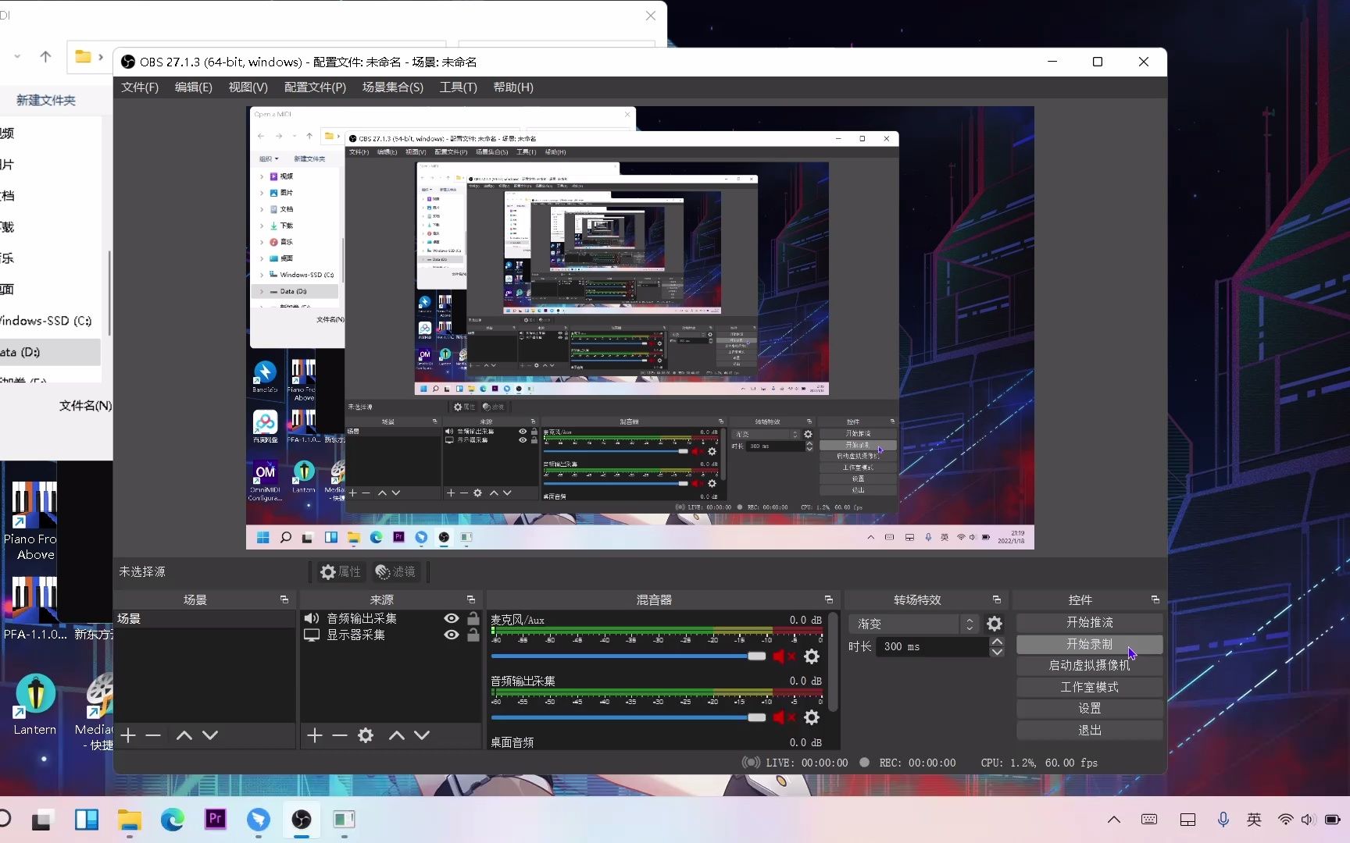The image size is (1350, 843).
Task: Open source properties gear in Sources panel
Action: (x=366, y=735)
